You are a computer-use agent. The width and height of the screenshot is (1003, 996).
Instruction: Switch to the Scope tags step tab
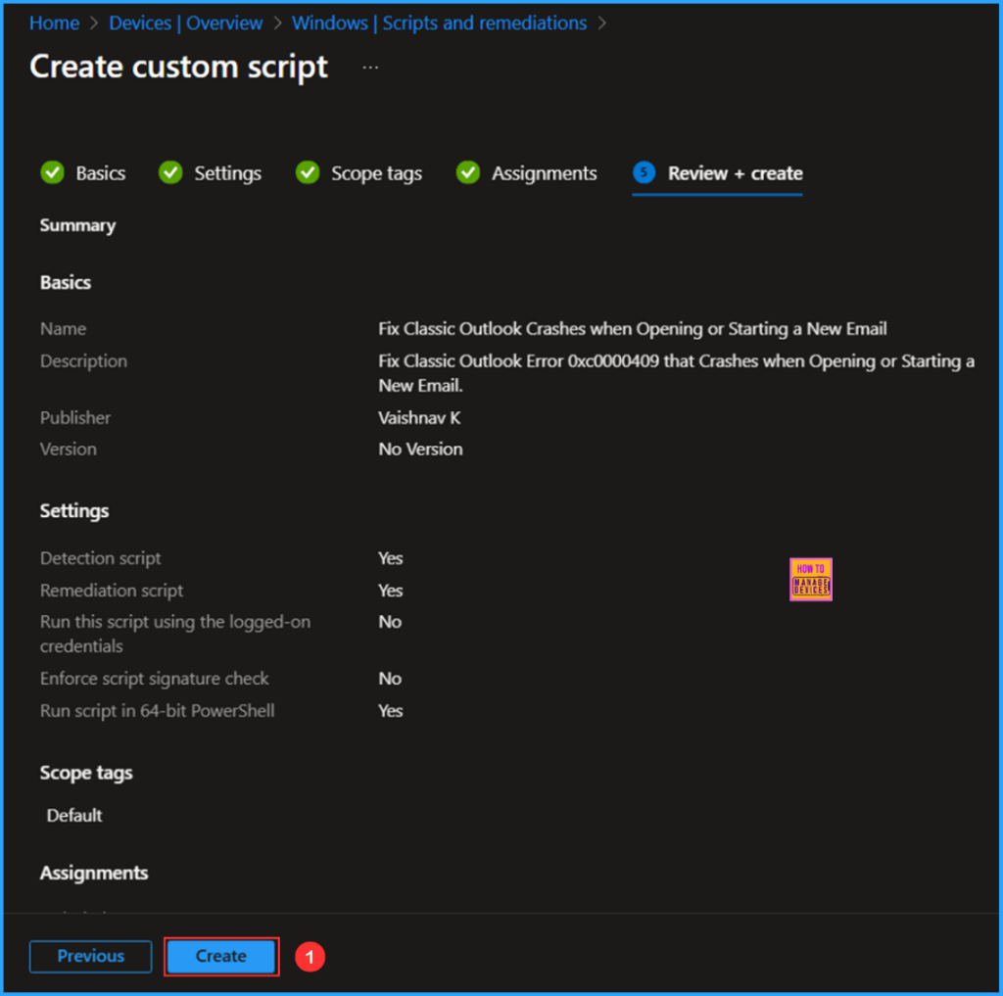(x=358, y=172)
